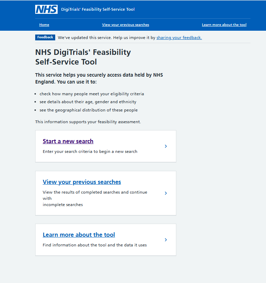Click 'View the results of completed searches' description

tap(95, 198)
